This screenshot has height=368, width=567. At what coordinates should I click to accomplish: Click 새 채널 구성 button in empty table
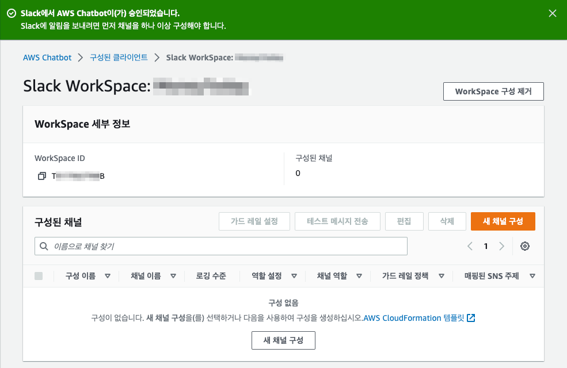[x=283, y=340]
